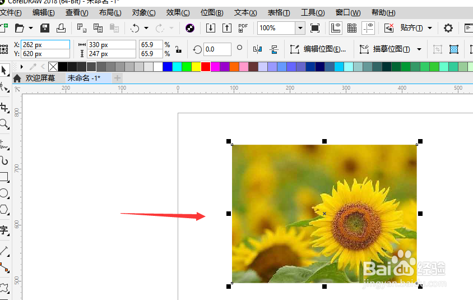Image resolution: width=473 pixels, height=300 pixels.
Task: Expand the Open recent files arrow
Action: click(31, 28)
